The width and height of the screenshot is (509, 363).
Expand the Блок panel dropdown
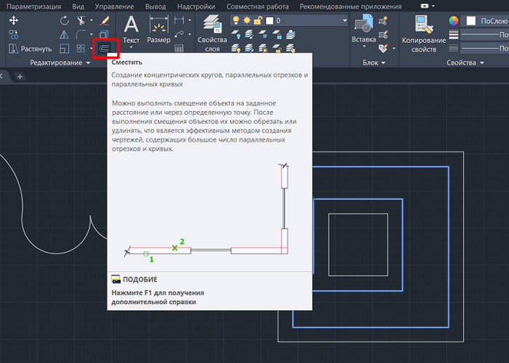[x=383, y=63]
